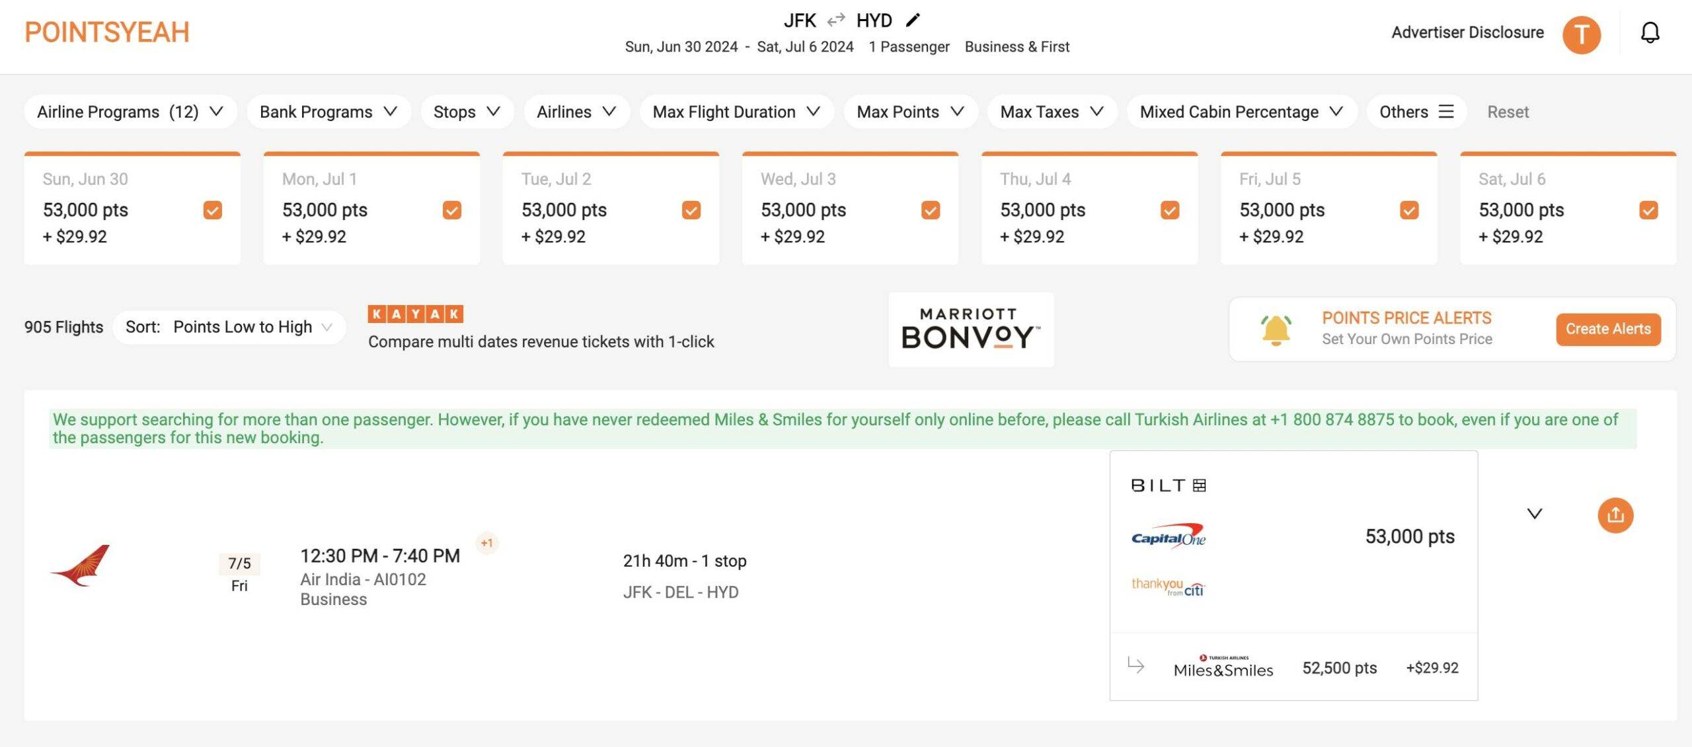Select the Sat, Jul 6 date card
Viewport: 1692px width, 747px height.
(x=1568, y=208)
